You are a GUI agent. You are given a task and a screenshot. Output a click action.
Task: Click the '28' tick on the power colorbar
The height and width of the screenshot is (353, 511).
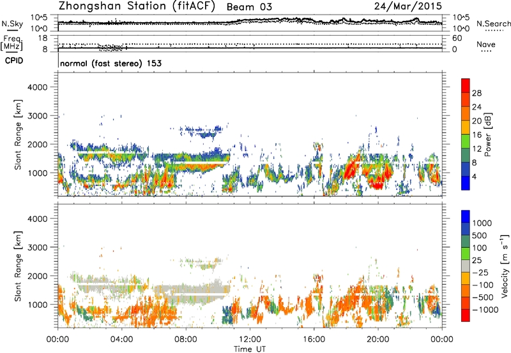(x=477, y=93)
